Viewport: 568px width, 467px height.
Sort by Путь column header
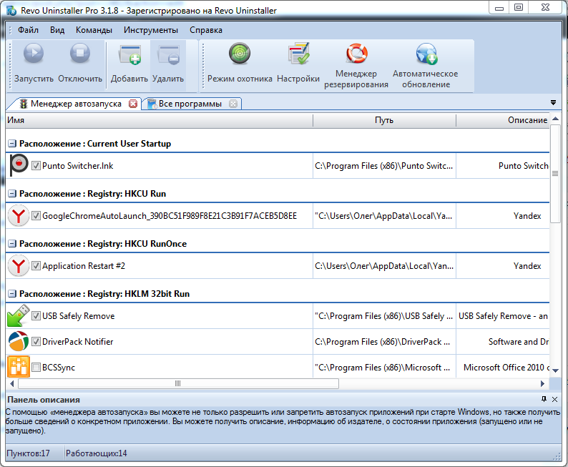[x=384, y=120]
